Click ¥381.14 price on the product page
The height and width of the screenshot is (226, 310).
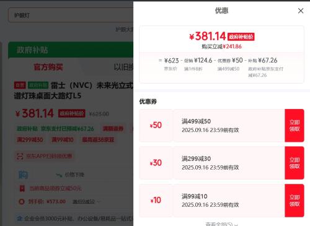[35, 113]
